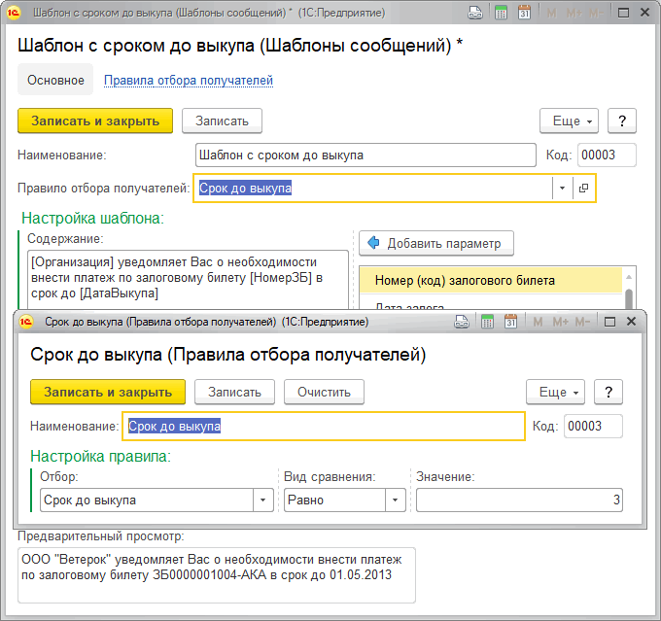Viewport: 661px width, 621px height.
Task: Click the M- memory button in the main window title bar
Action: [x=596, y=13]
